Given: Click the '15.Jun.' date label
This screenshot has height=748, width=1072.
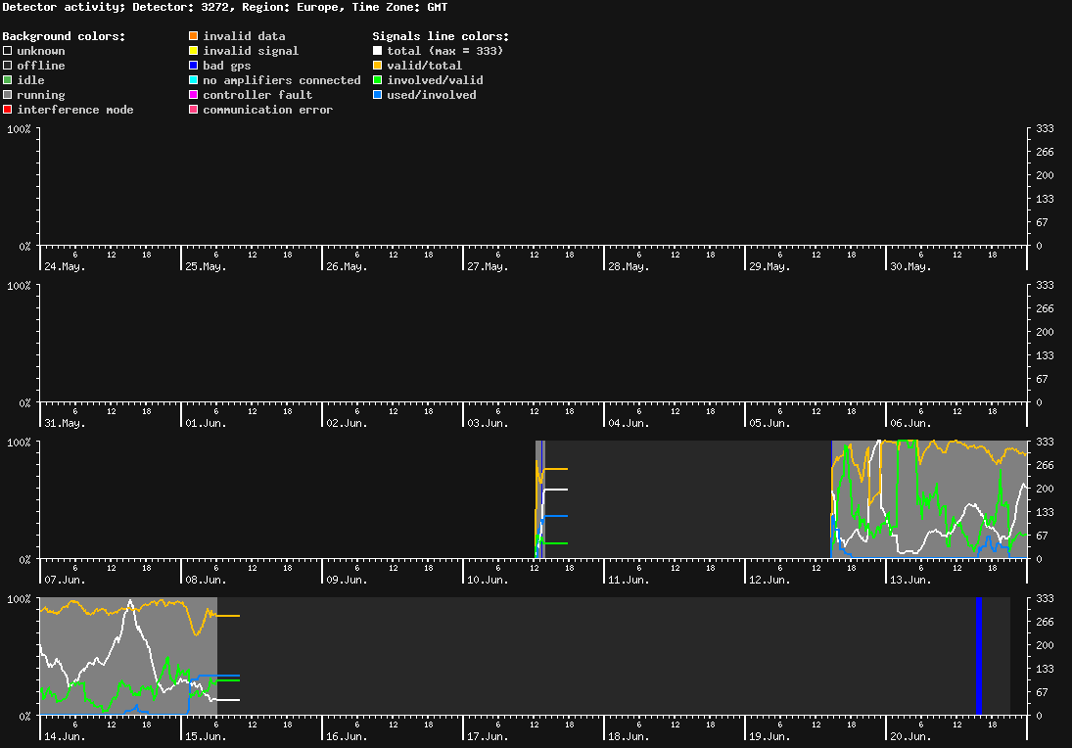Looking at the screenshot, I should 206,736.
